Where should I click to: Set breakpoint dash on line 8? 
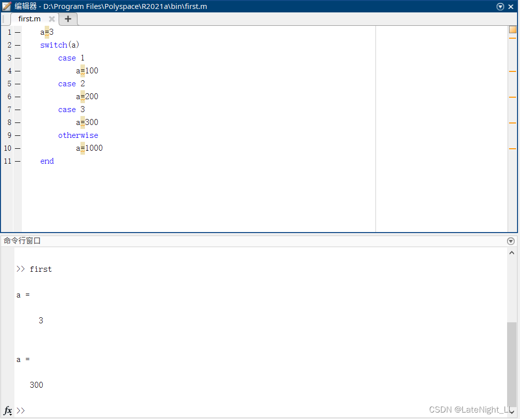coord(17,123)
